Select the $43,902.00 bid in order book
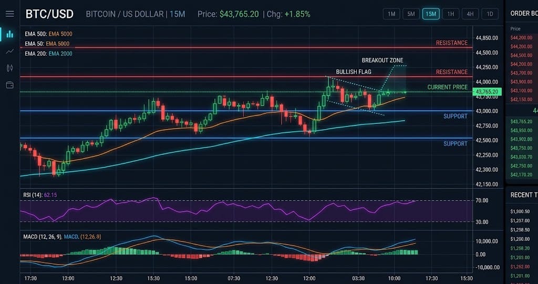This screenshot has height=284, width=538. 522,139
